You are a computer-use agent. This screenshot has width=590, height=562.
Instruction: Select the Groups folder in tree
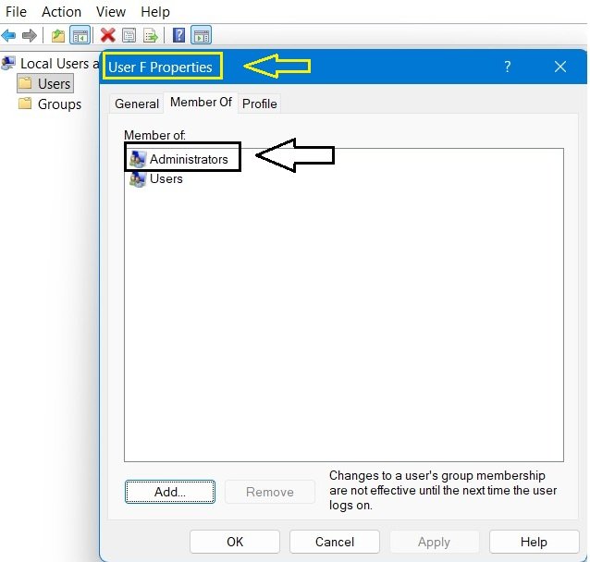point(50,104)
